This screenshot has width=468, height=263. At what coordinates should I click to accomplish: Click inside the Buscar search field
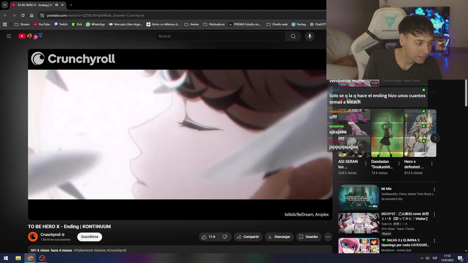[220, 36]
